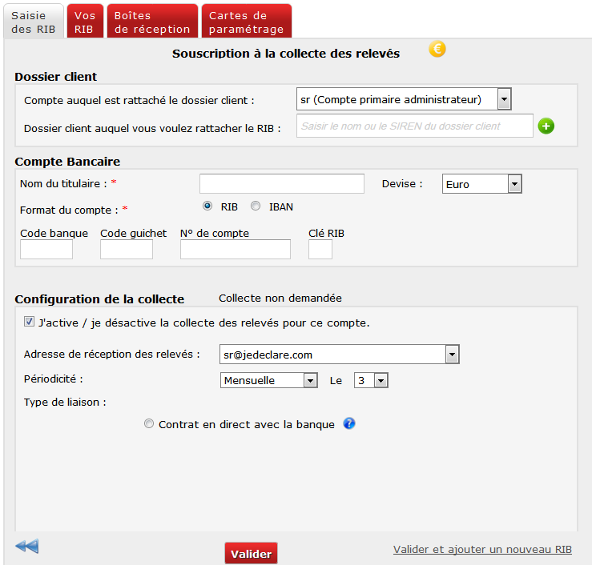Click the Configuration de la collecte heading
This screenshot has width=592, height=565.
[99, 299]
